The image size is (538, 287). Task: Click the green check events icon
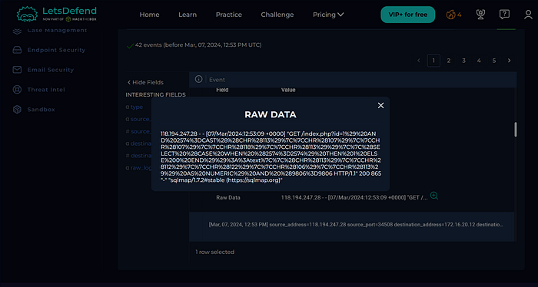pyautogui.click(x=130, y=45)
